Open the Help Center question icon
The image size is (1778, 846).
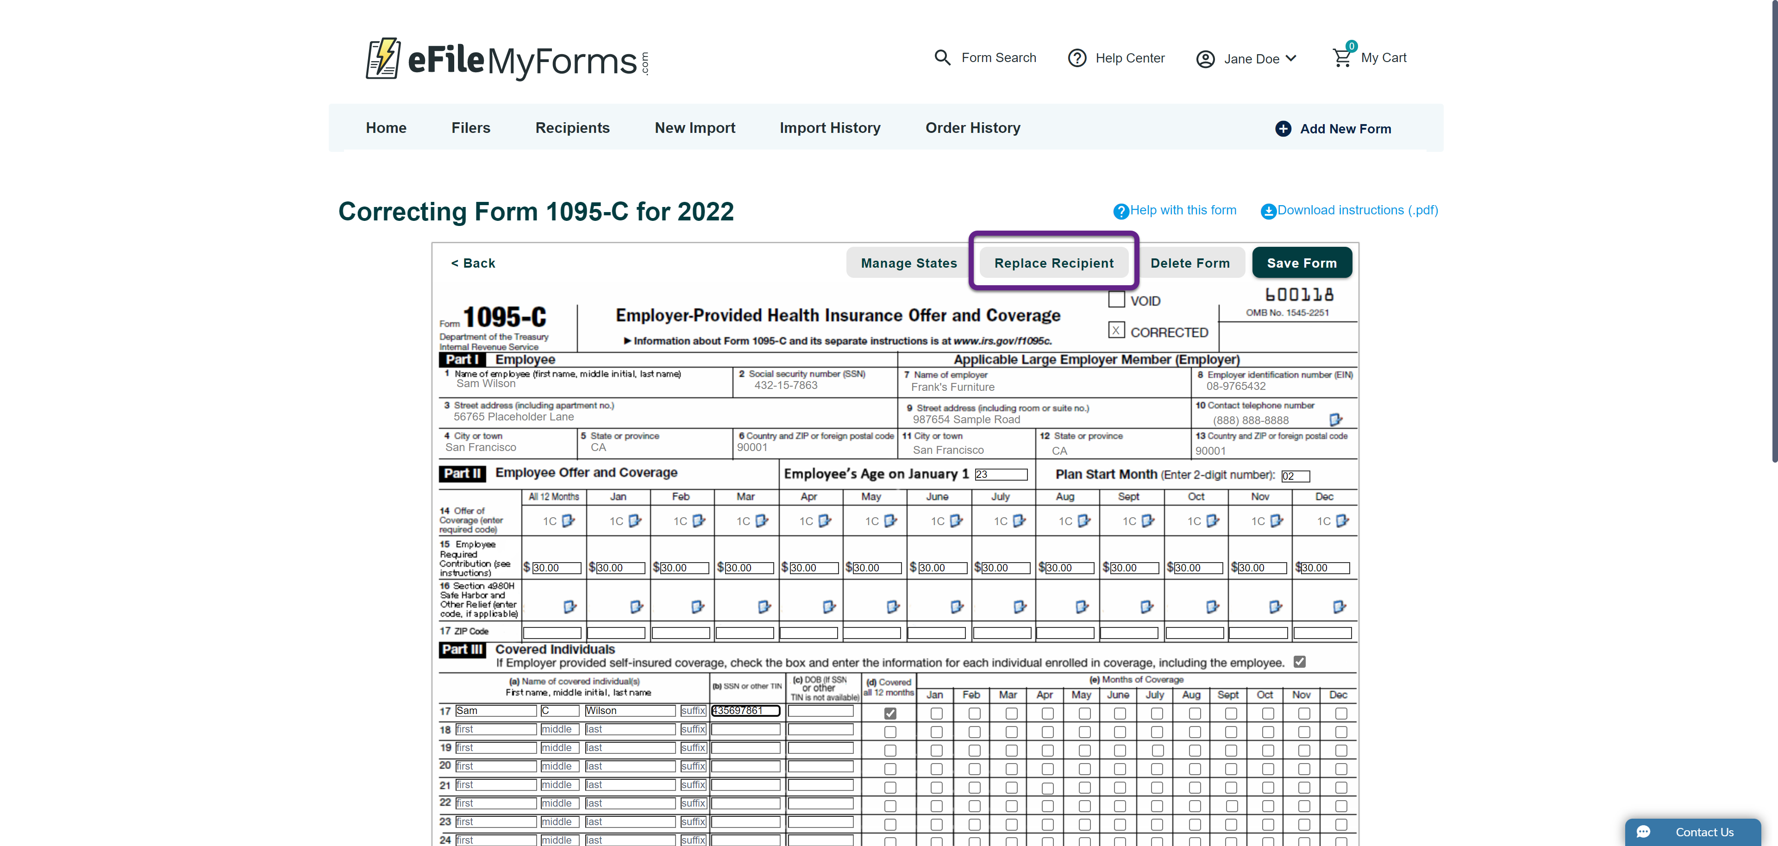point(1077,58)
